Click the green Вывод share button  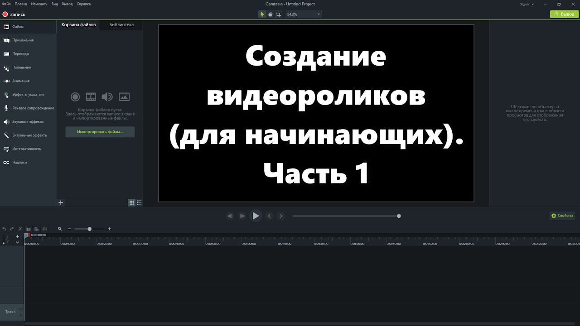click(563, 14)
